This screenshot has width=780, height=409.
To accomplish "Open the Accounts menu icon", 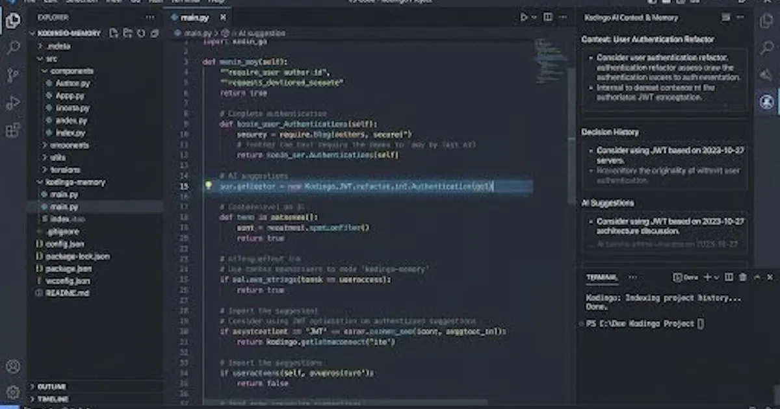I will tap(12, 367).
